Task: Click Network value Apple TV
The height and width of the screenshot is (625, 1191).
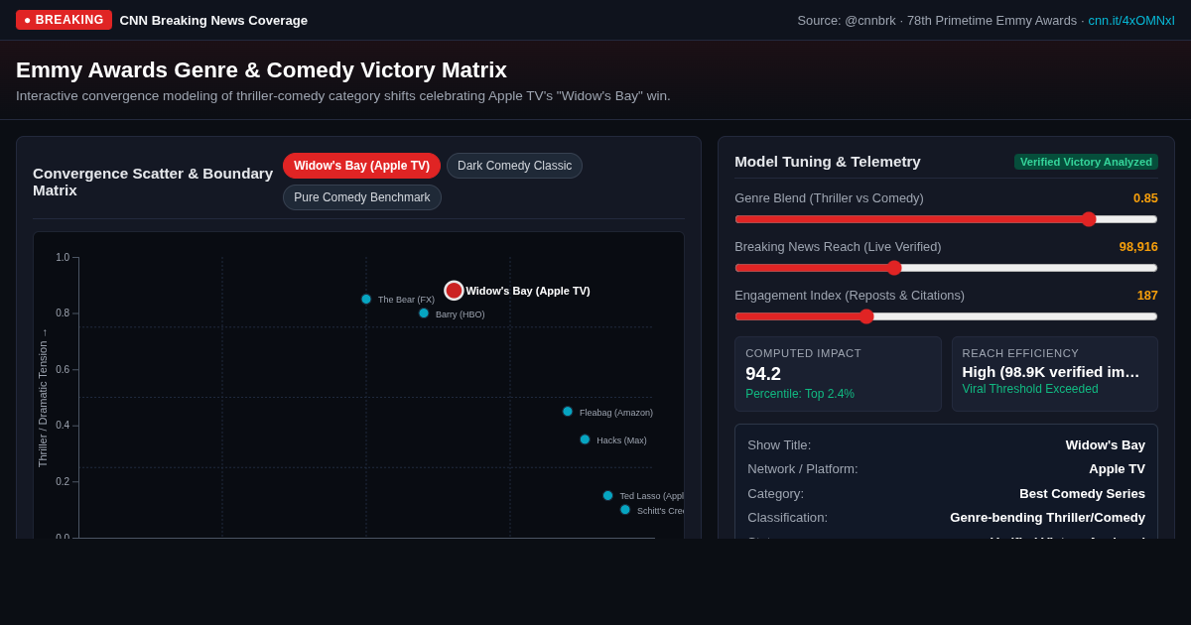Action: pyautogui.click(x=1117, y=469)
